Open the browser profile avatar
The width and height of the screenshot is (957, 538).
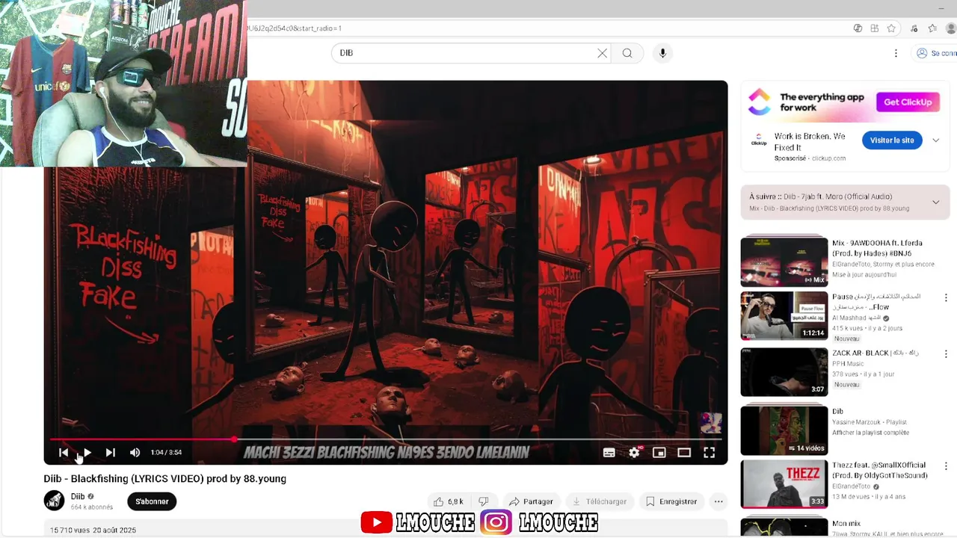(x=952, y=28)
